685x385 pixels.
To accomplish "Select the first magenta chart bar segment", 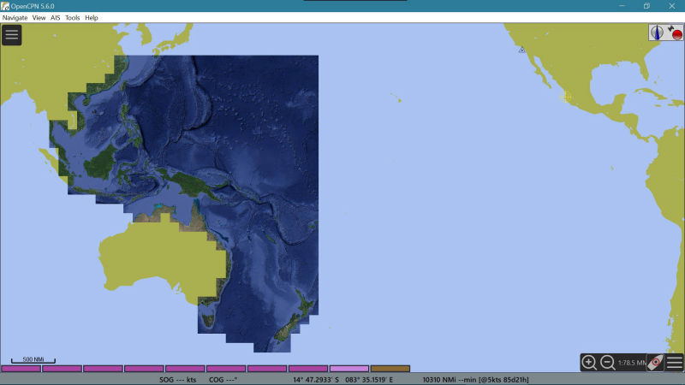I will tap(21, 369).
